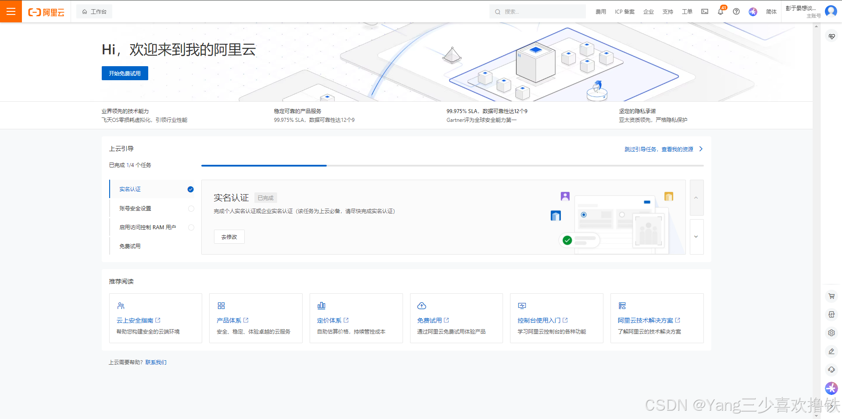Viewport: 842px width, 419px height.
Task: Click external link icon beside 定价体系
Action: tap(346, 320)
